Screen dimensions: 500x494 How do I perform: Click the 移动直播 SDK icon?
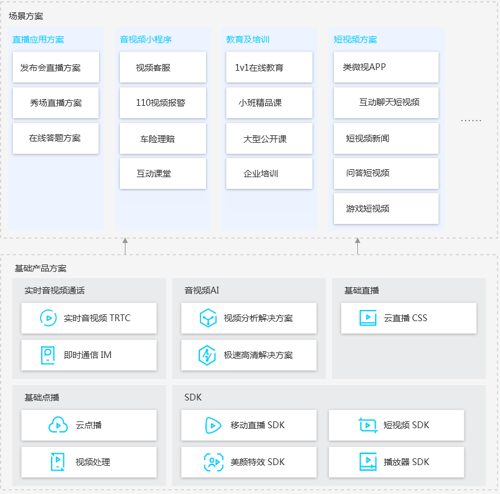pyautogui.click(x=213, y=425)
